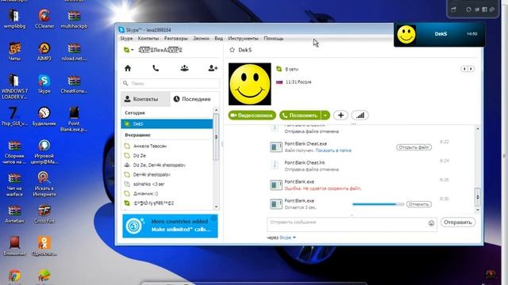Click Открыть файл for Point Blank Cheat.exe
Viewport: 508px width, 285px height.
[414, 147]
